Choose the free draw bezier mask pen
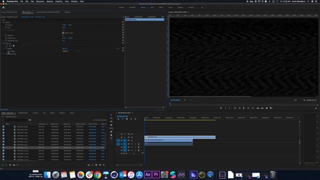This screenshot has height=180, width=320. point(13,46)
